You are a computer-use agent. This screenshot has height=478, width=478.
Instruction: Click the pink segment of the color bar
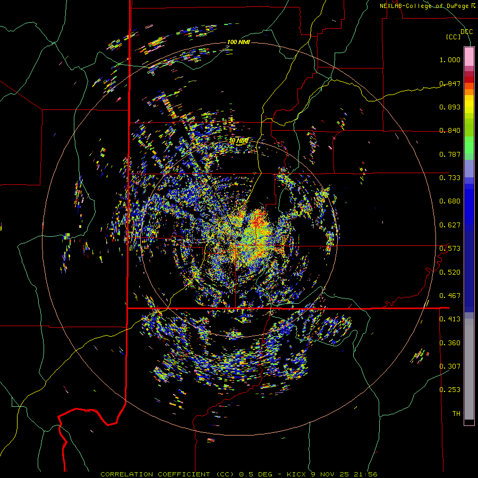(x=469, y=57)
